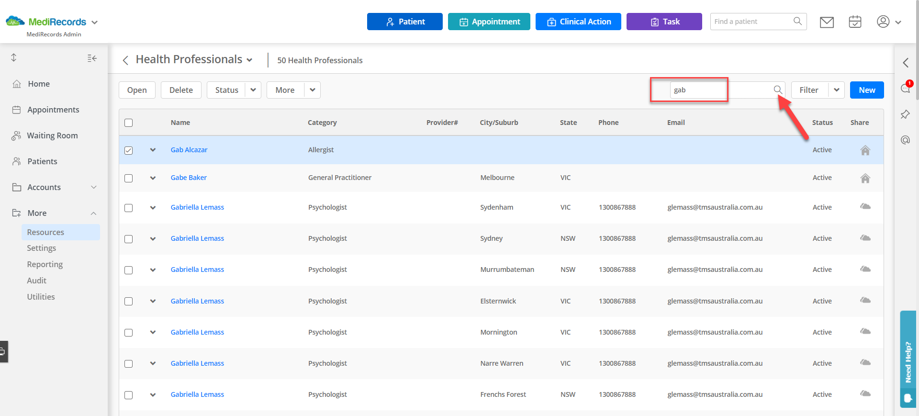Expand the Gab Alcazar row chevron

[x=153, y=150]
